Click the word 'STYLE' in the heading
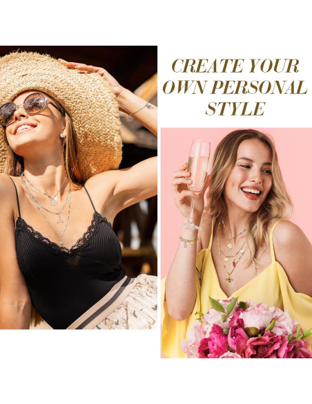312x404 pixels. [x=235, y=109]
